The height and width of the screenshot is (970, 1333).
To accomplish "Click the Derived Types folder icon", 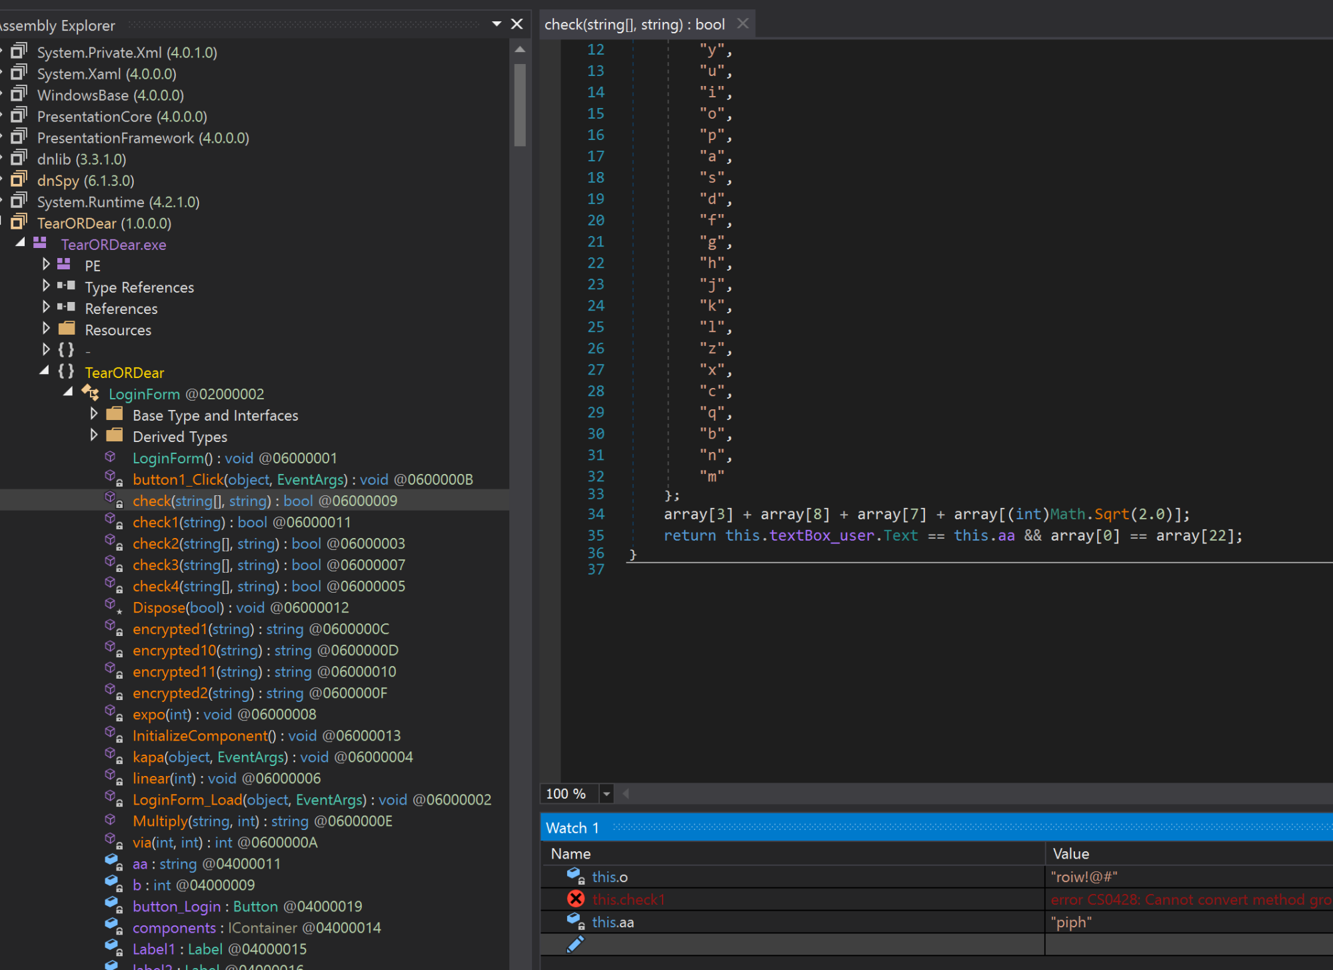I will click(115, 436).
